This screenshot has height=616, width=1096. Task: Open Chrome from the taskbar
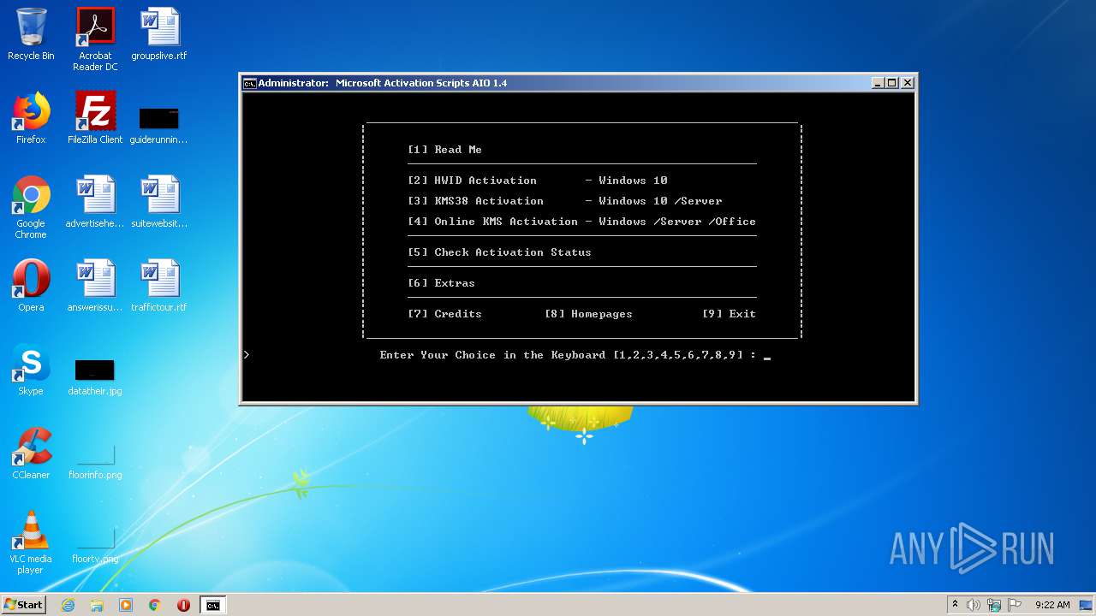pos(154,605)
